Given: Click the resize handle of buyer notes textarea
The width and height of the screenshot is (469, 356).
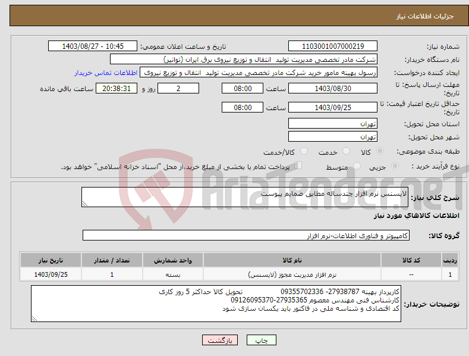Looking at the screenshot, I should point(34,319).
